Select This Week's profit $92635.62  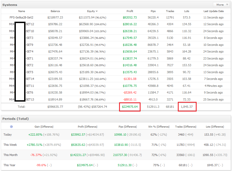point(78,145)
